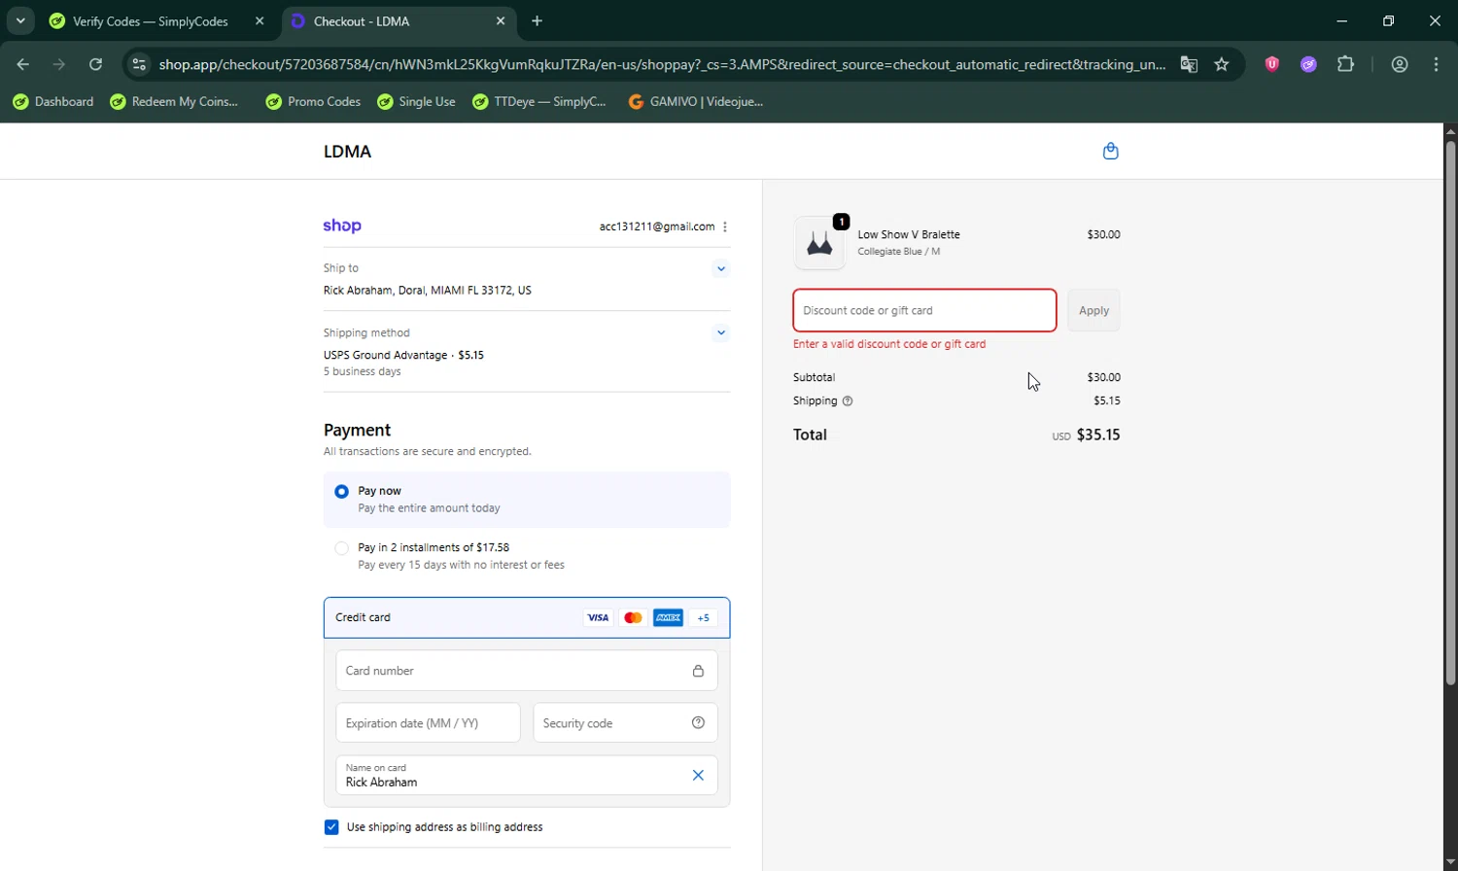The image size is (1458, 871).
Task: Click the Expiration date field
Action: coord(428,722)
